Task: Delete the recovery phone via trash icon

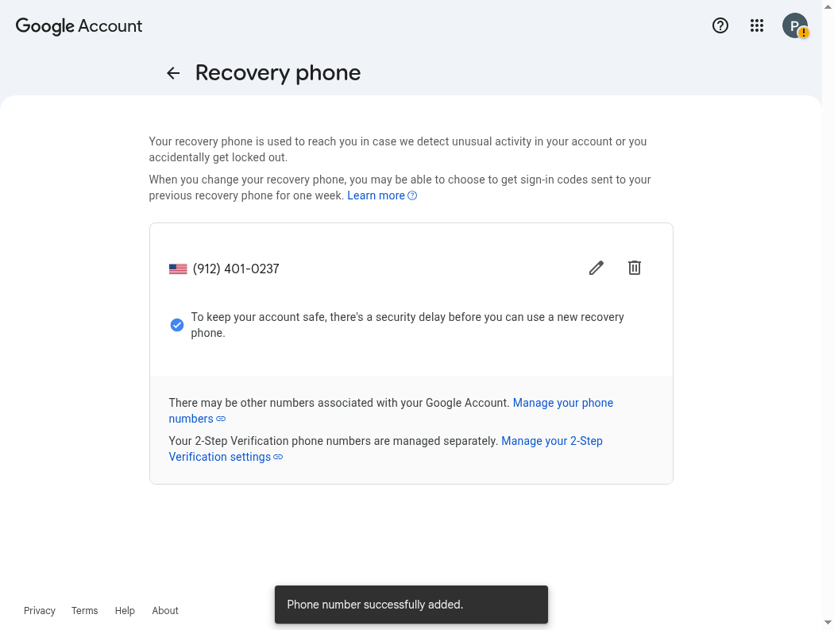Action: tap(635, 268)
